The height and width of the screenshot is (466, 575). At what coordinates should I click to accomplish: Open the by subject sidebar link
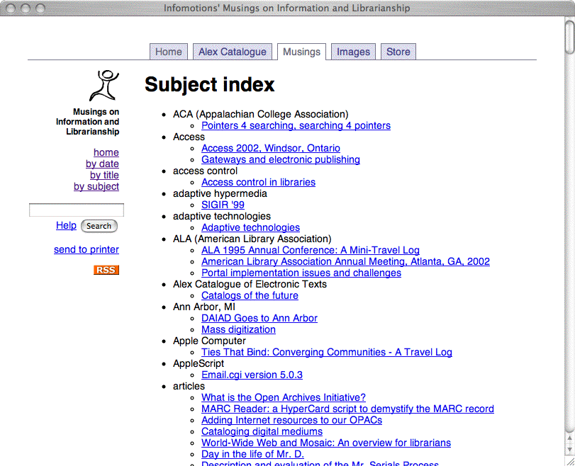pos(96,186)
